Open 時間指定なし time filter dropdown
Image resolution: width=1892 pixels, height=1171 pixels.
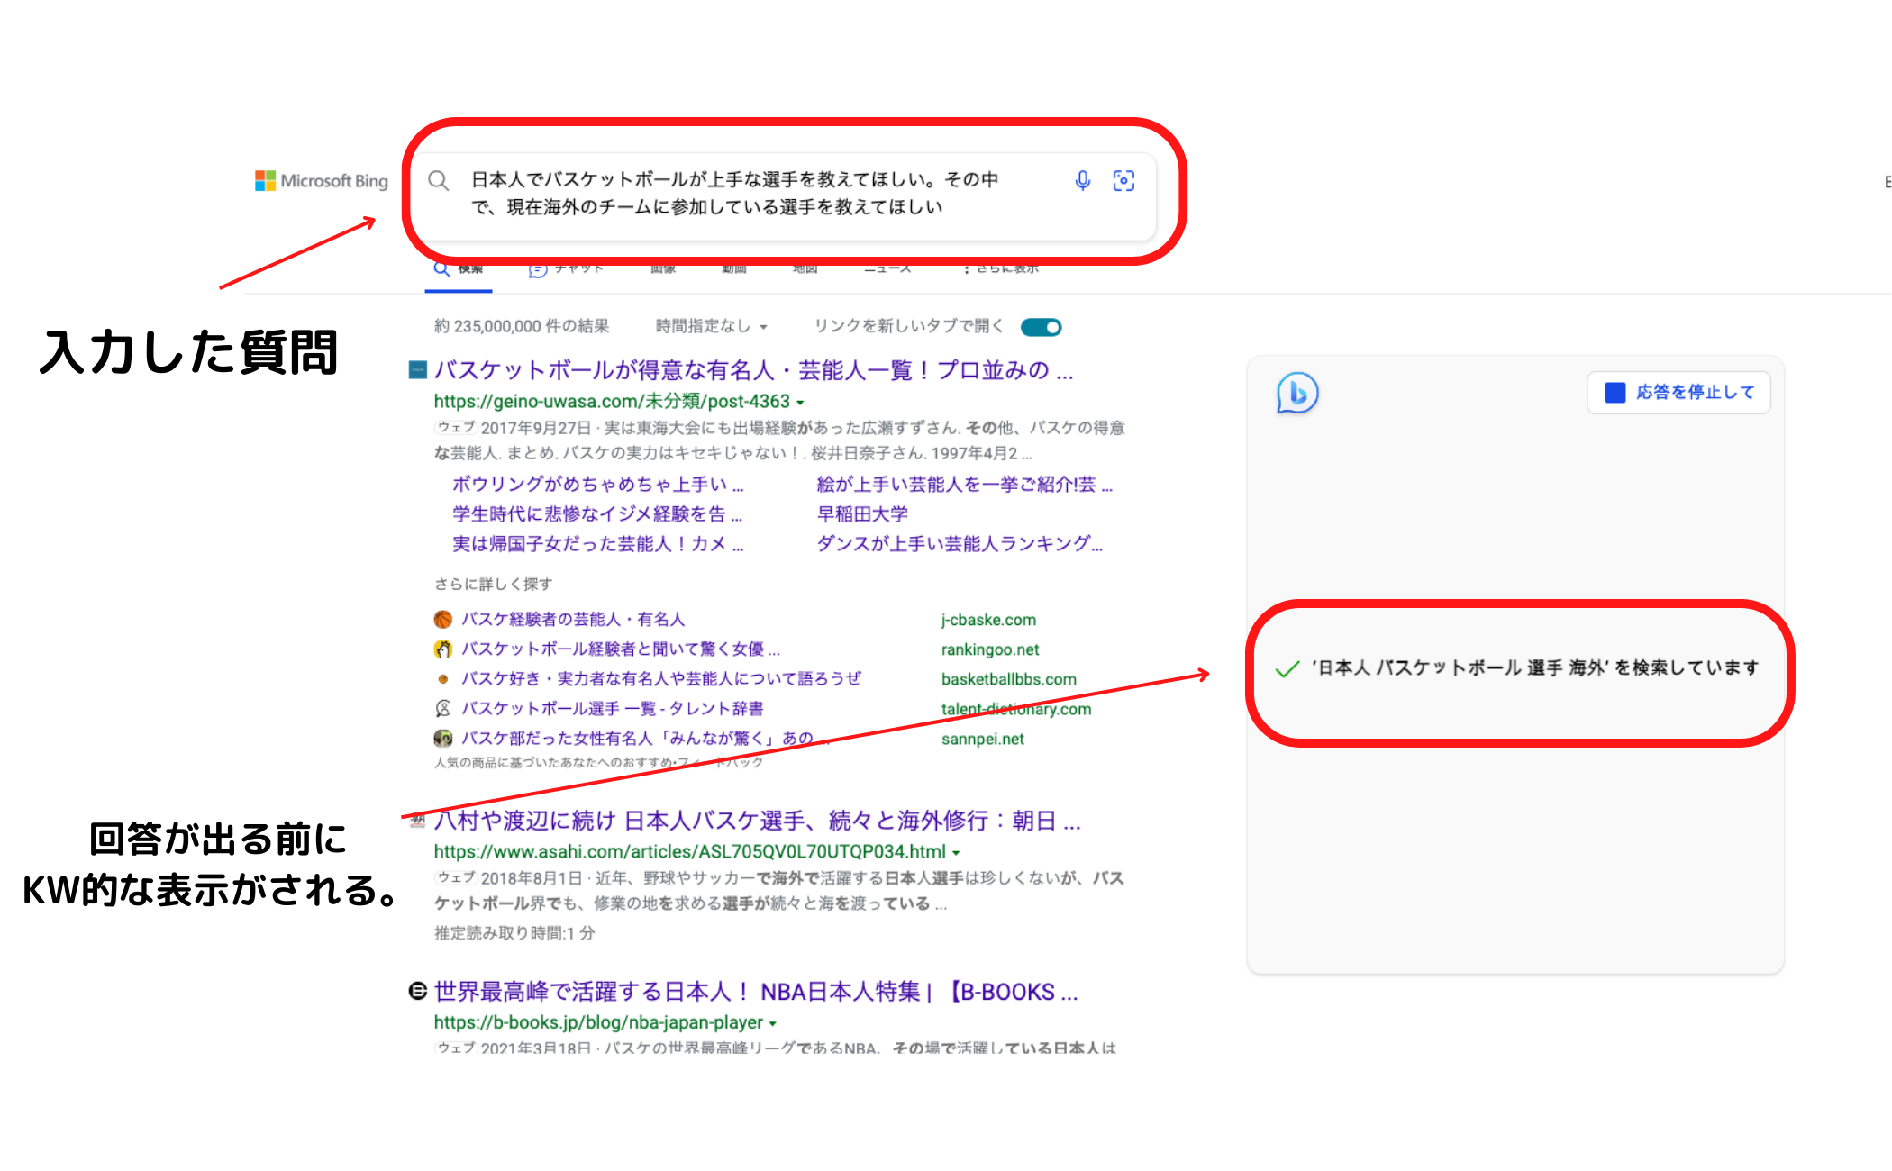coord(711,327)
